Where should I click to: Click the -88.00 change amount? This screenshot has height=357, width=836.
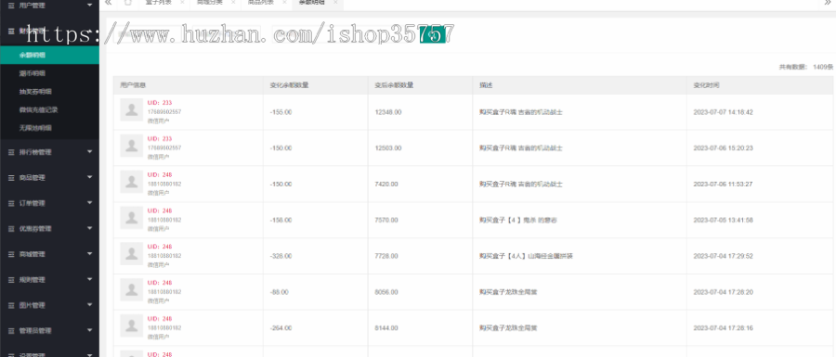point(280,292)
